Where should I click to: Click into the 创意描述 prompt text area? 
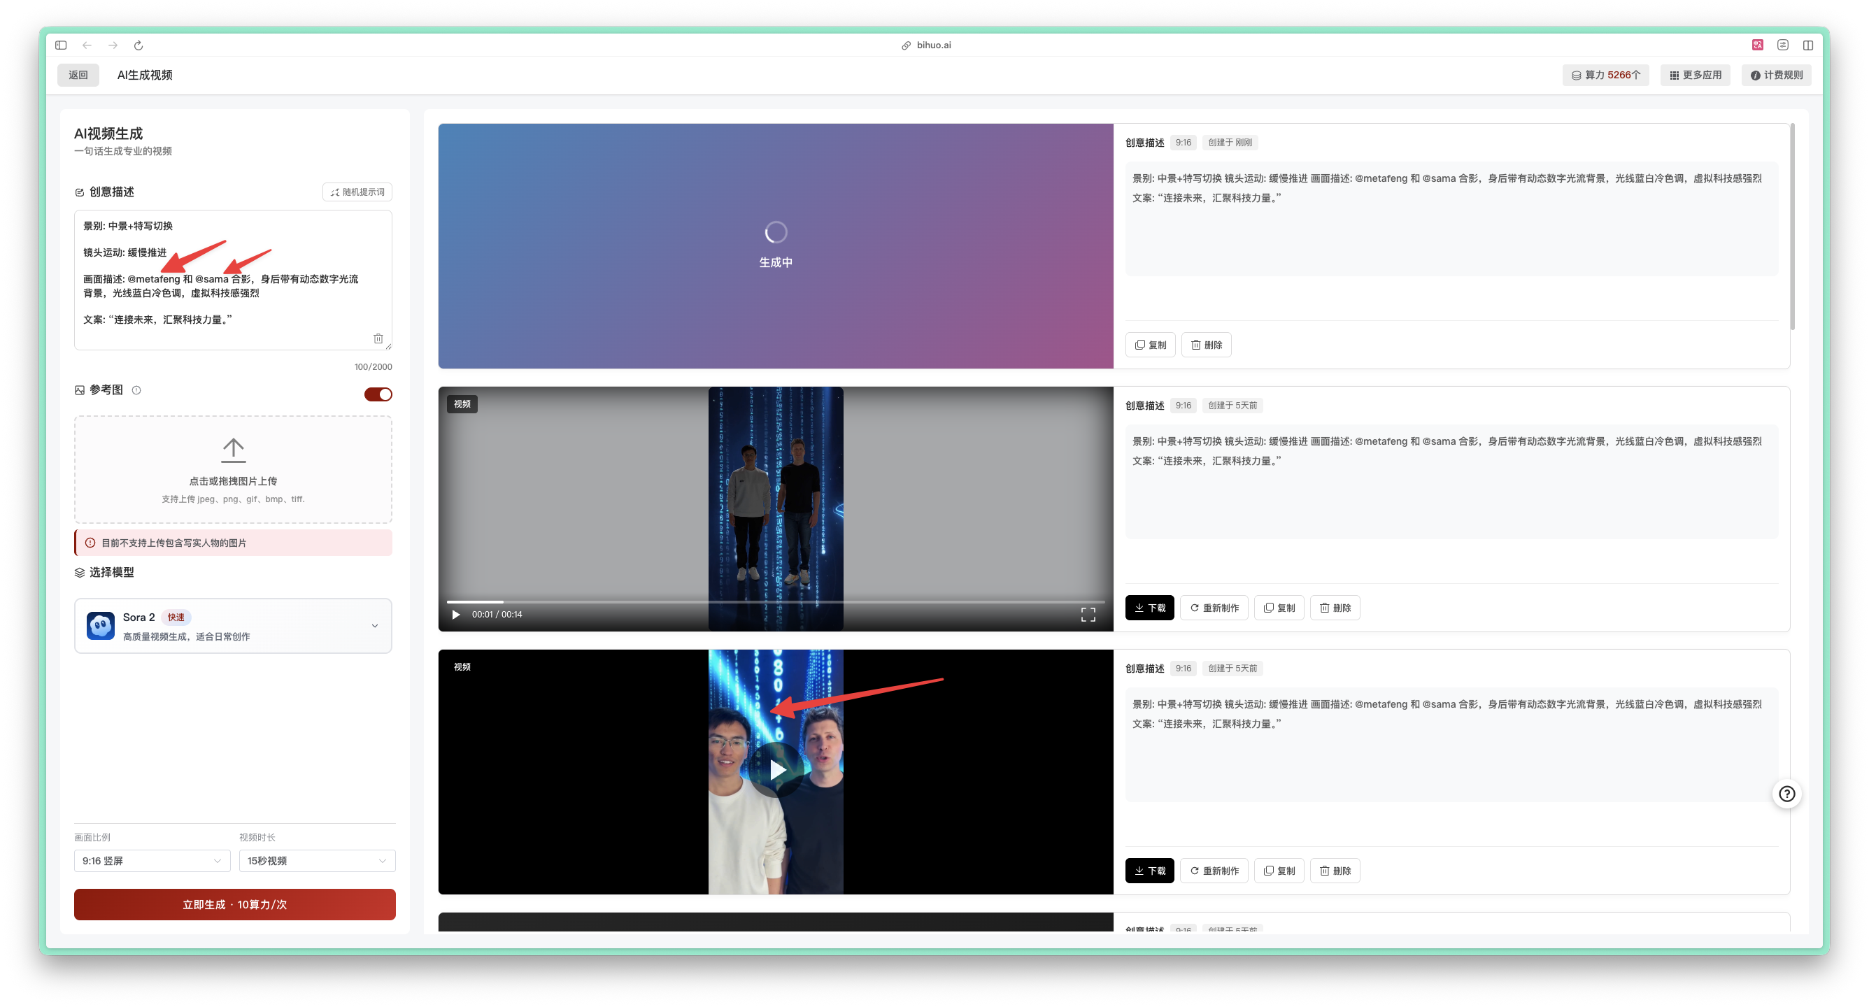[233, 279]
